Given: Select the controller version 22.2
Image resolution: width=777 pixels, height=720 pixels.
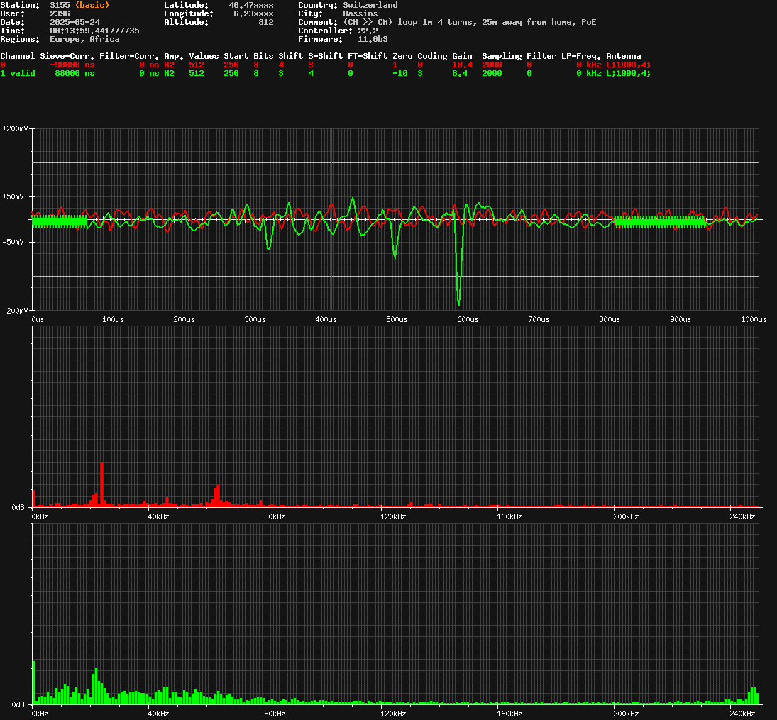Looking at the screenshot, I should click(368, 31).
